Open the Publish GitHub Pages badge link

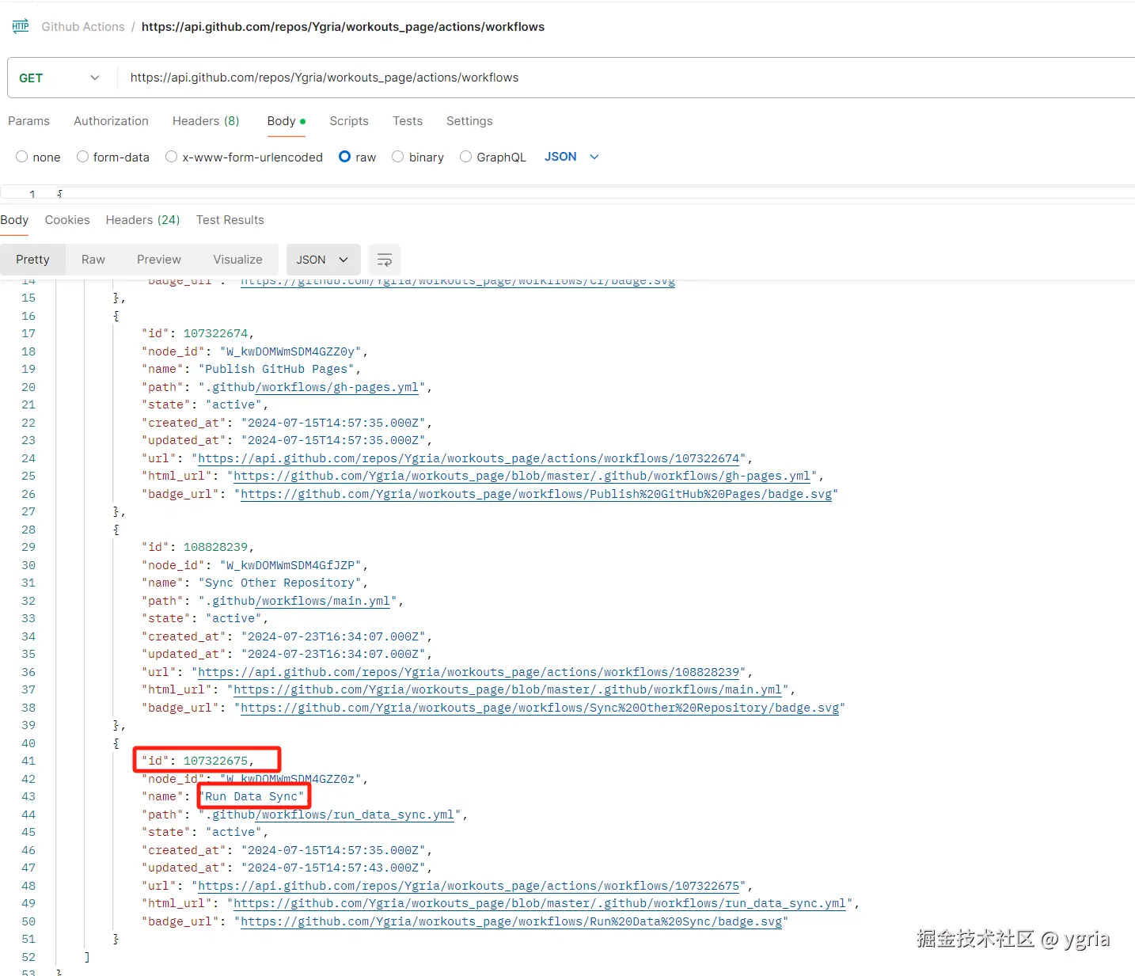[x=537, y=494]
